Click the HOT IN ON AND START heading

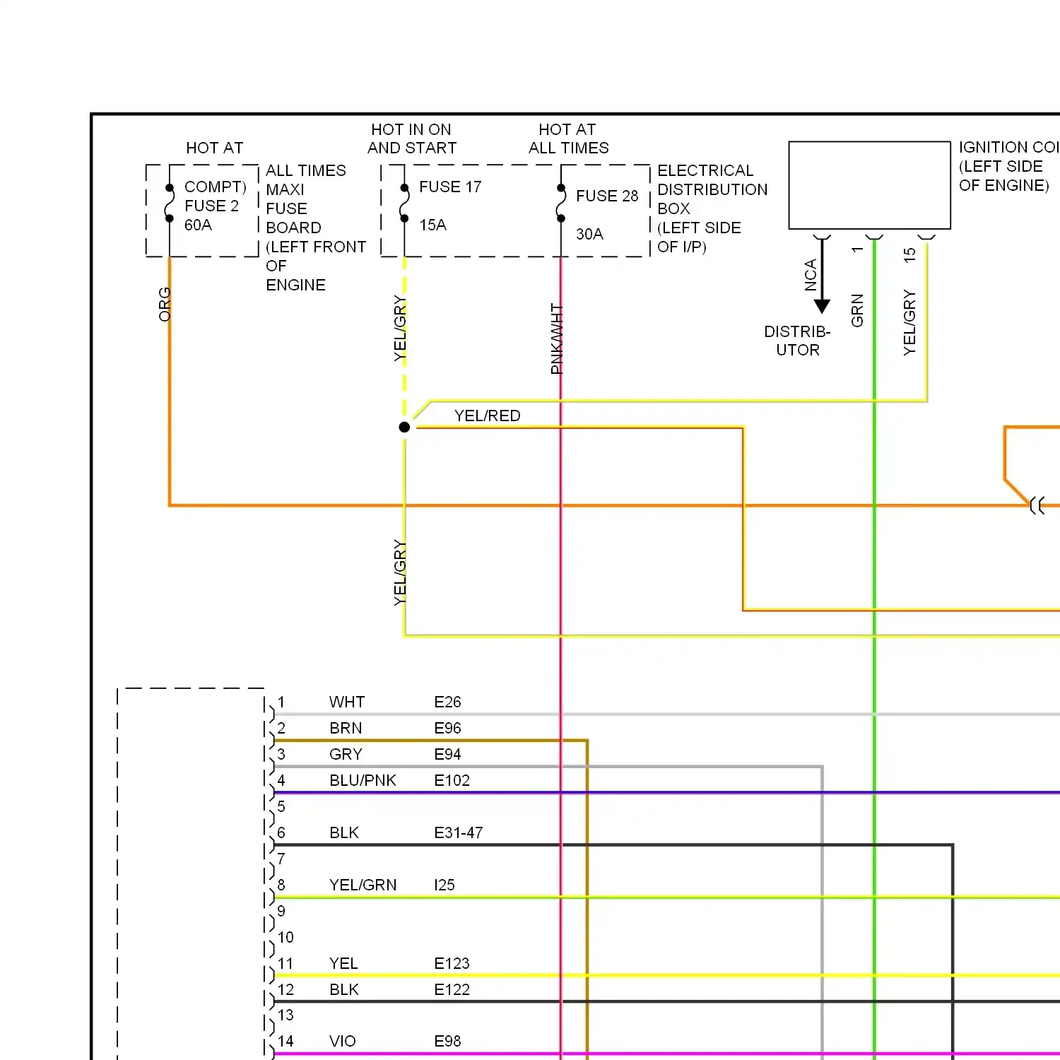(x=412, y=139)
